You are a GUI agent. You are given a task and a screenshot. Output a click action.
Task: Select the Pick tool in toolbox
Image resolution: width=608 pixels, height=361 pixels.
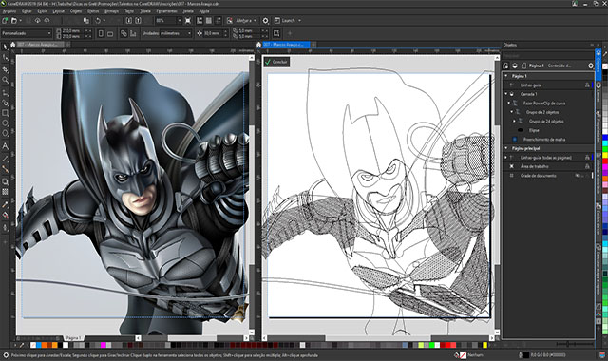[5, 47]
